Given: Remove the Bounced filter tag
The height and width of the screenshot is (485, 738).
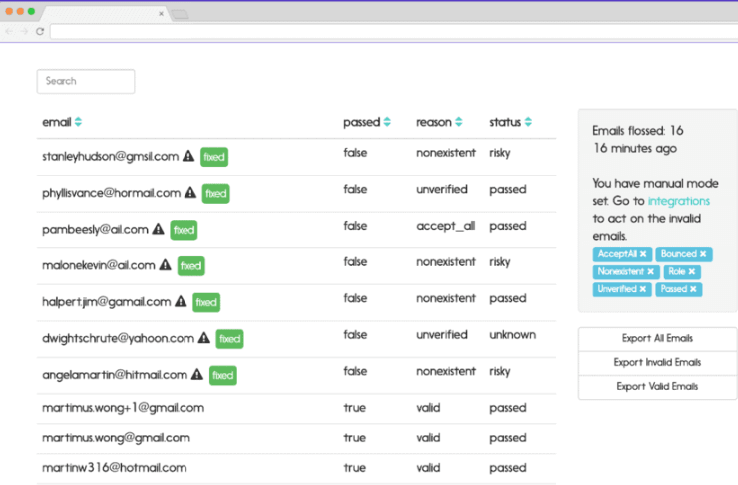Looking at the screenshot, I should [x=703, y=254].
